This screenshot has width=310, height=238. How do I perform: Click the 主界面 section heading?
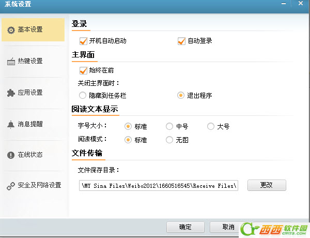coord(83,55)
